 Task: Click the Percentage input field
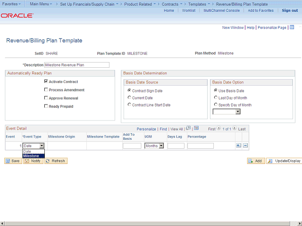(200, 145)
